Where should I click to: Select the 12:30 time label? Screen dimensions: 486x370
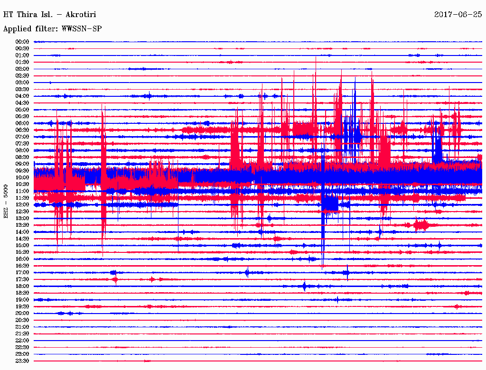22,212
